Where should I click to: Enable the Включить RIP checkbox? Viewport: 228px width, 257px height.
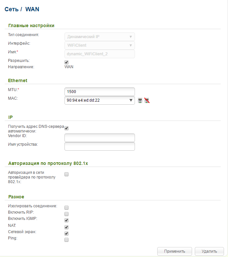tap(66, 214)
